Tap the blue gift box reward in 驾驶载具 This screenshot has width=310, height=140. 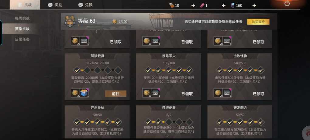(84, 93)
